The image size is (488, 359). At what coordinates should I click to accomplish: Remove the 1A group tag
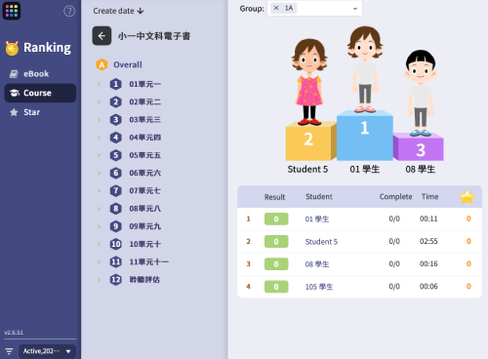(276, 8)
